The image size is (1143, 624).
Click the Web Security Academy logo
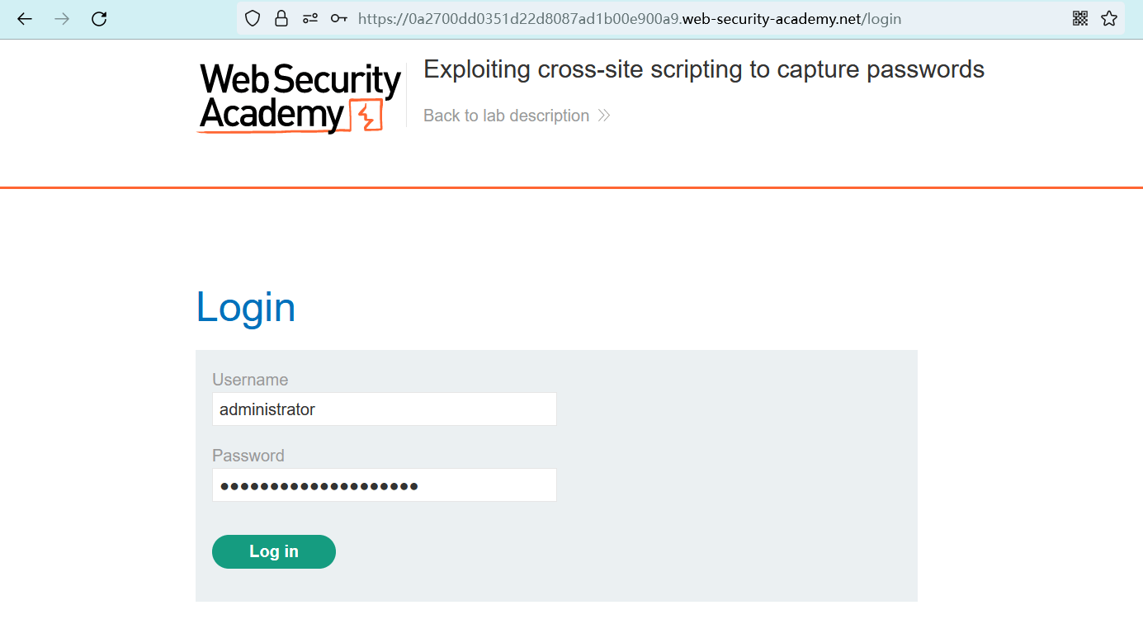coord(300,97)
